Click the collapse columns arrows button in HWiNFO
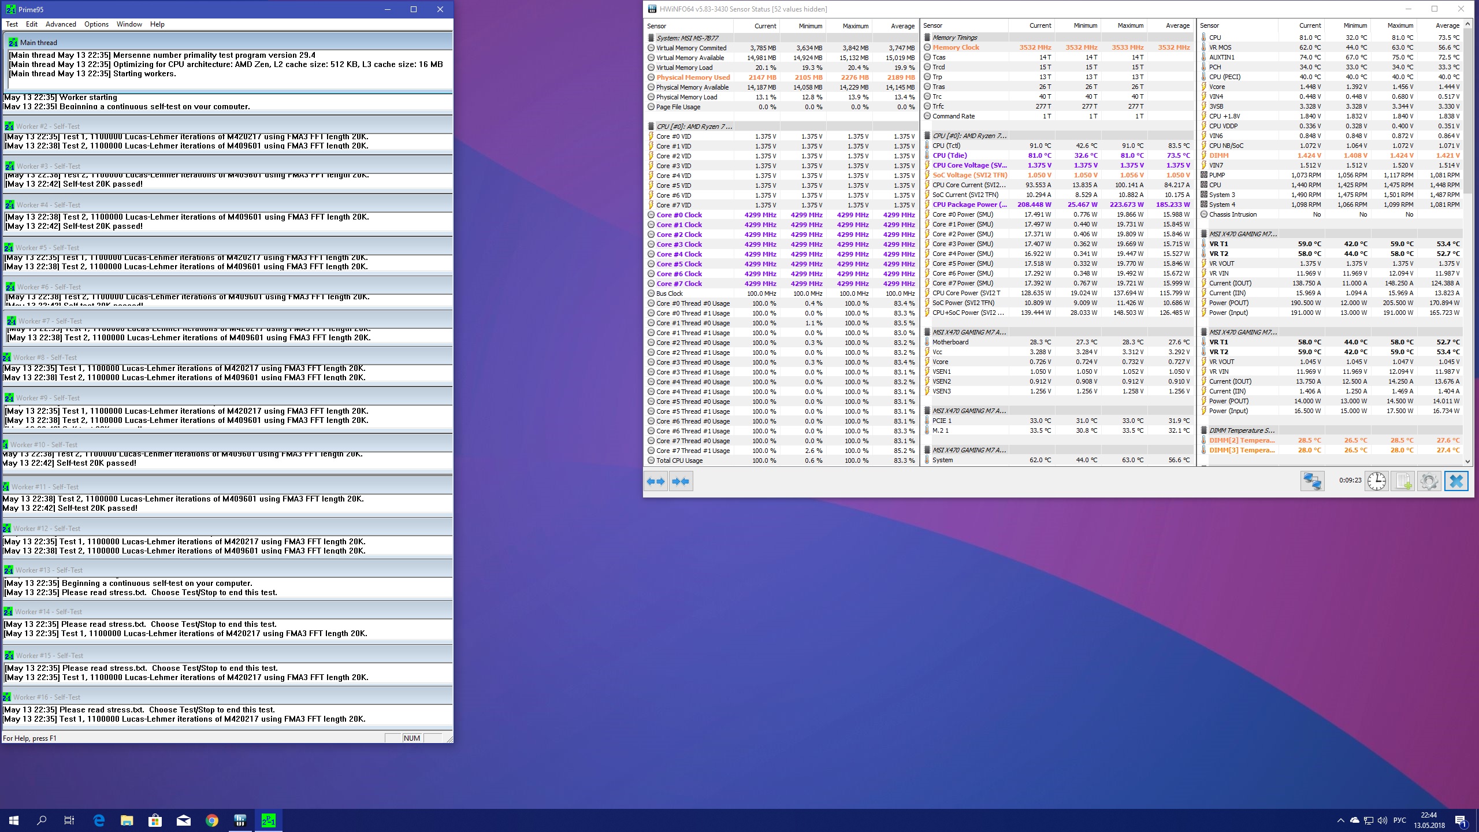The height and width of the screenshot is (832, 1479). pos(681,481)
